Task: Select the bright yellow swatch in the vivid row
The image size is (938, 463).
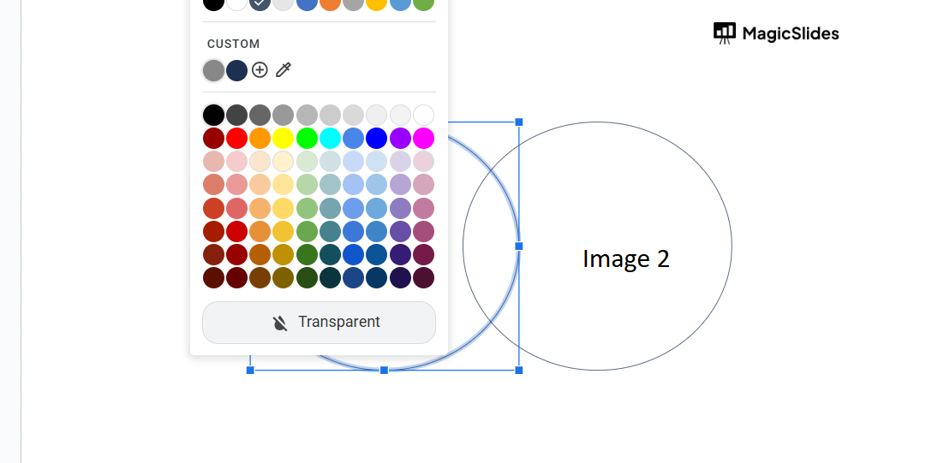Action: (x=284, y=139)
